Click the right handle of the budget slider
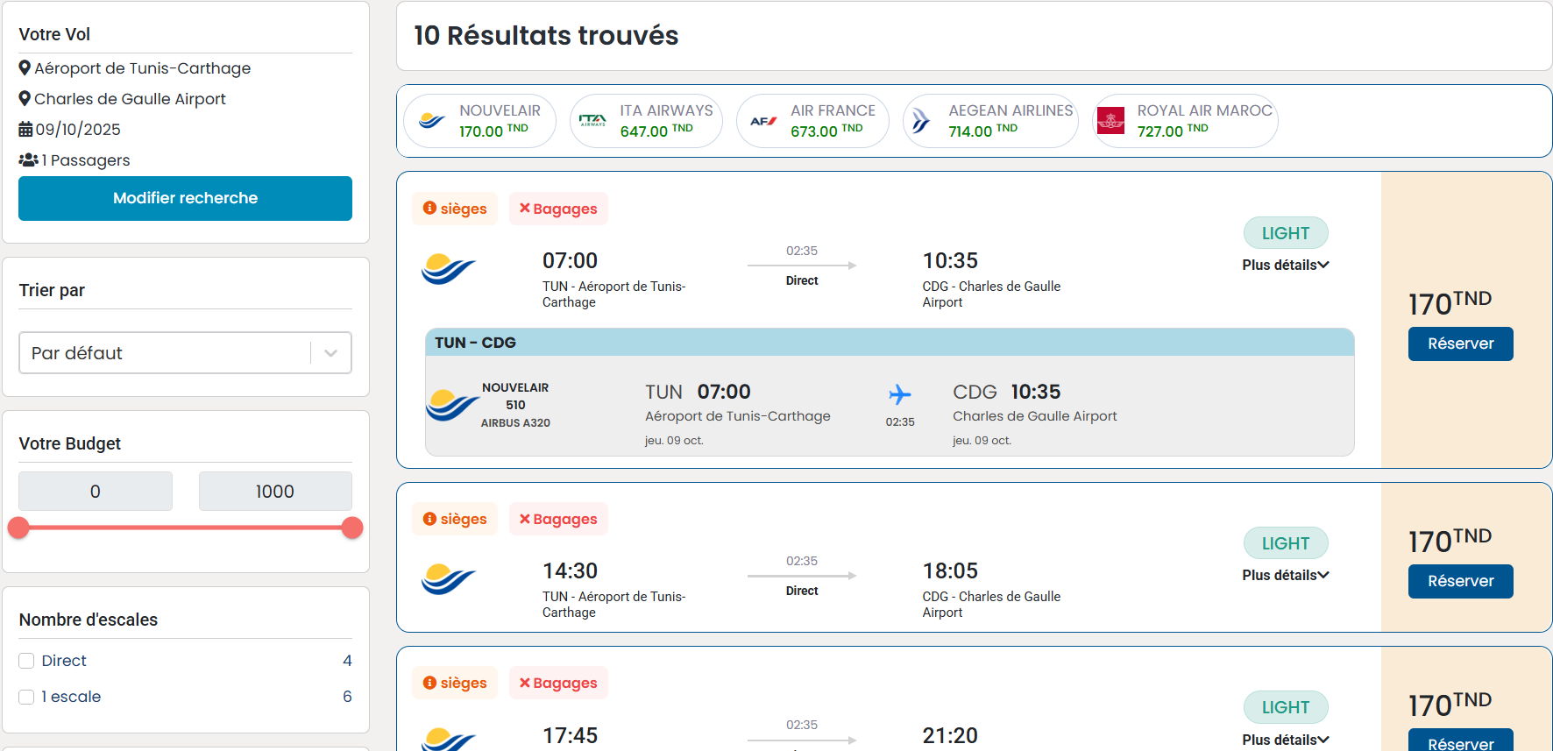1553x751 pixels. point(352,528)
